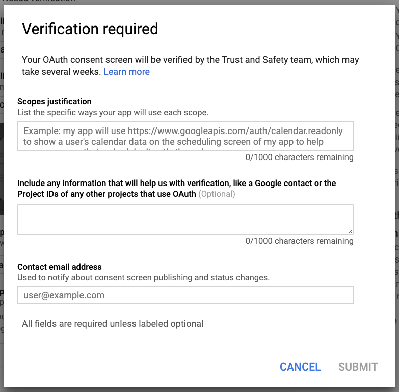Focus the optional verification information text box
This screenshot has width=399, height=392.
coord(185,220)
